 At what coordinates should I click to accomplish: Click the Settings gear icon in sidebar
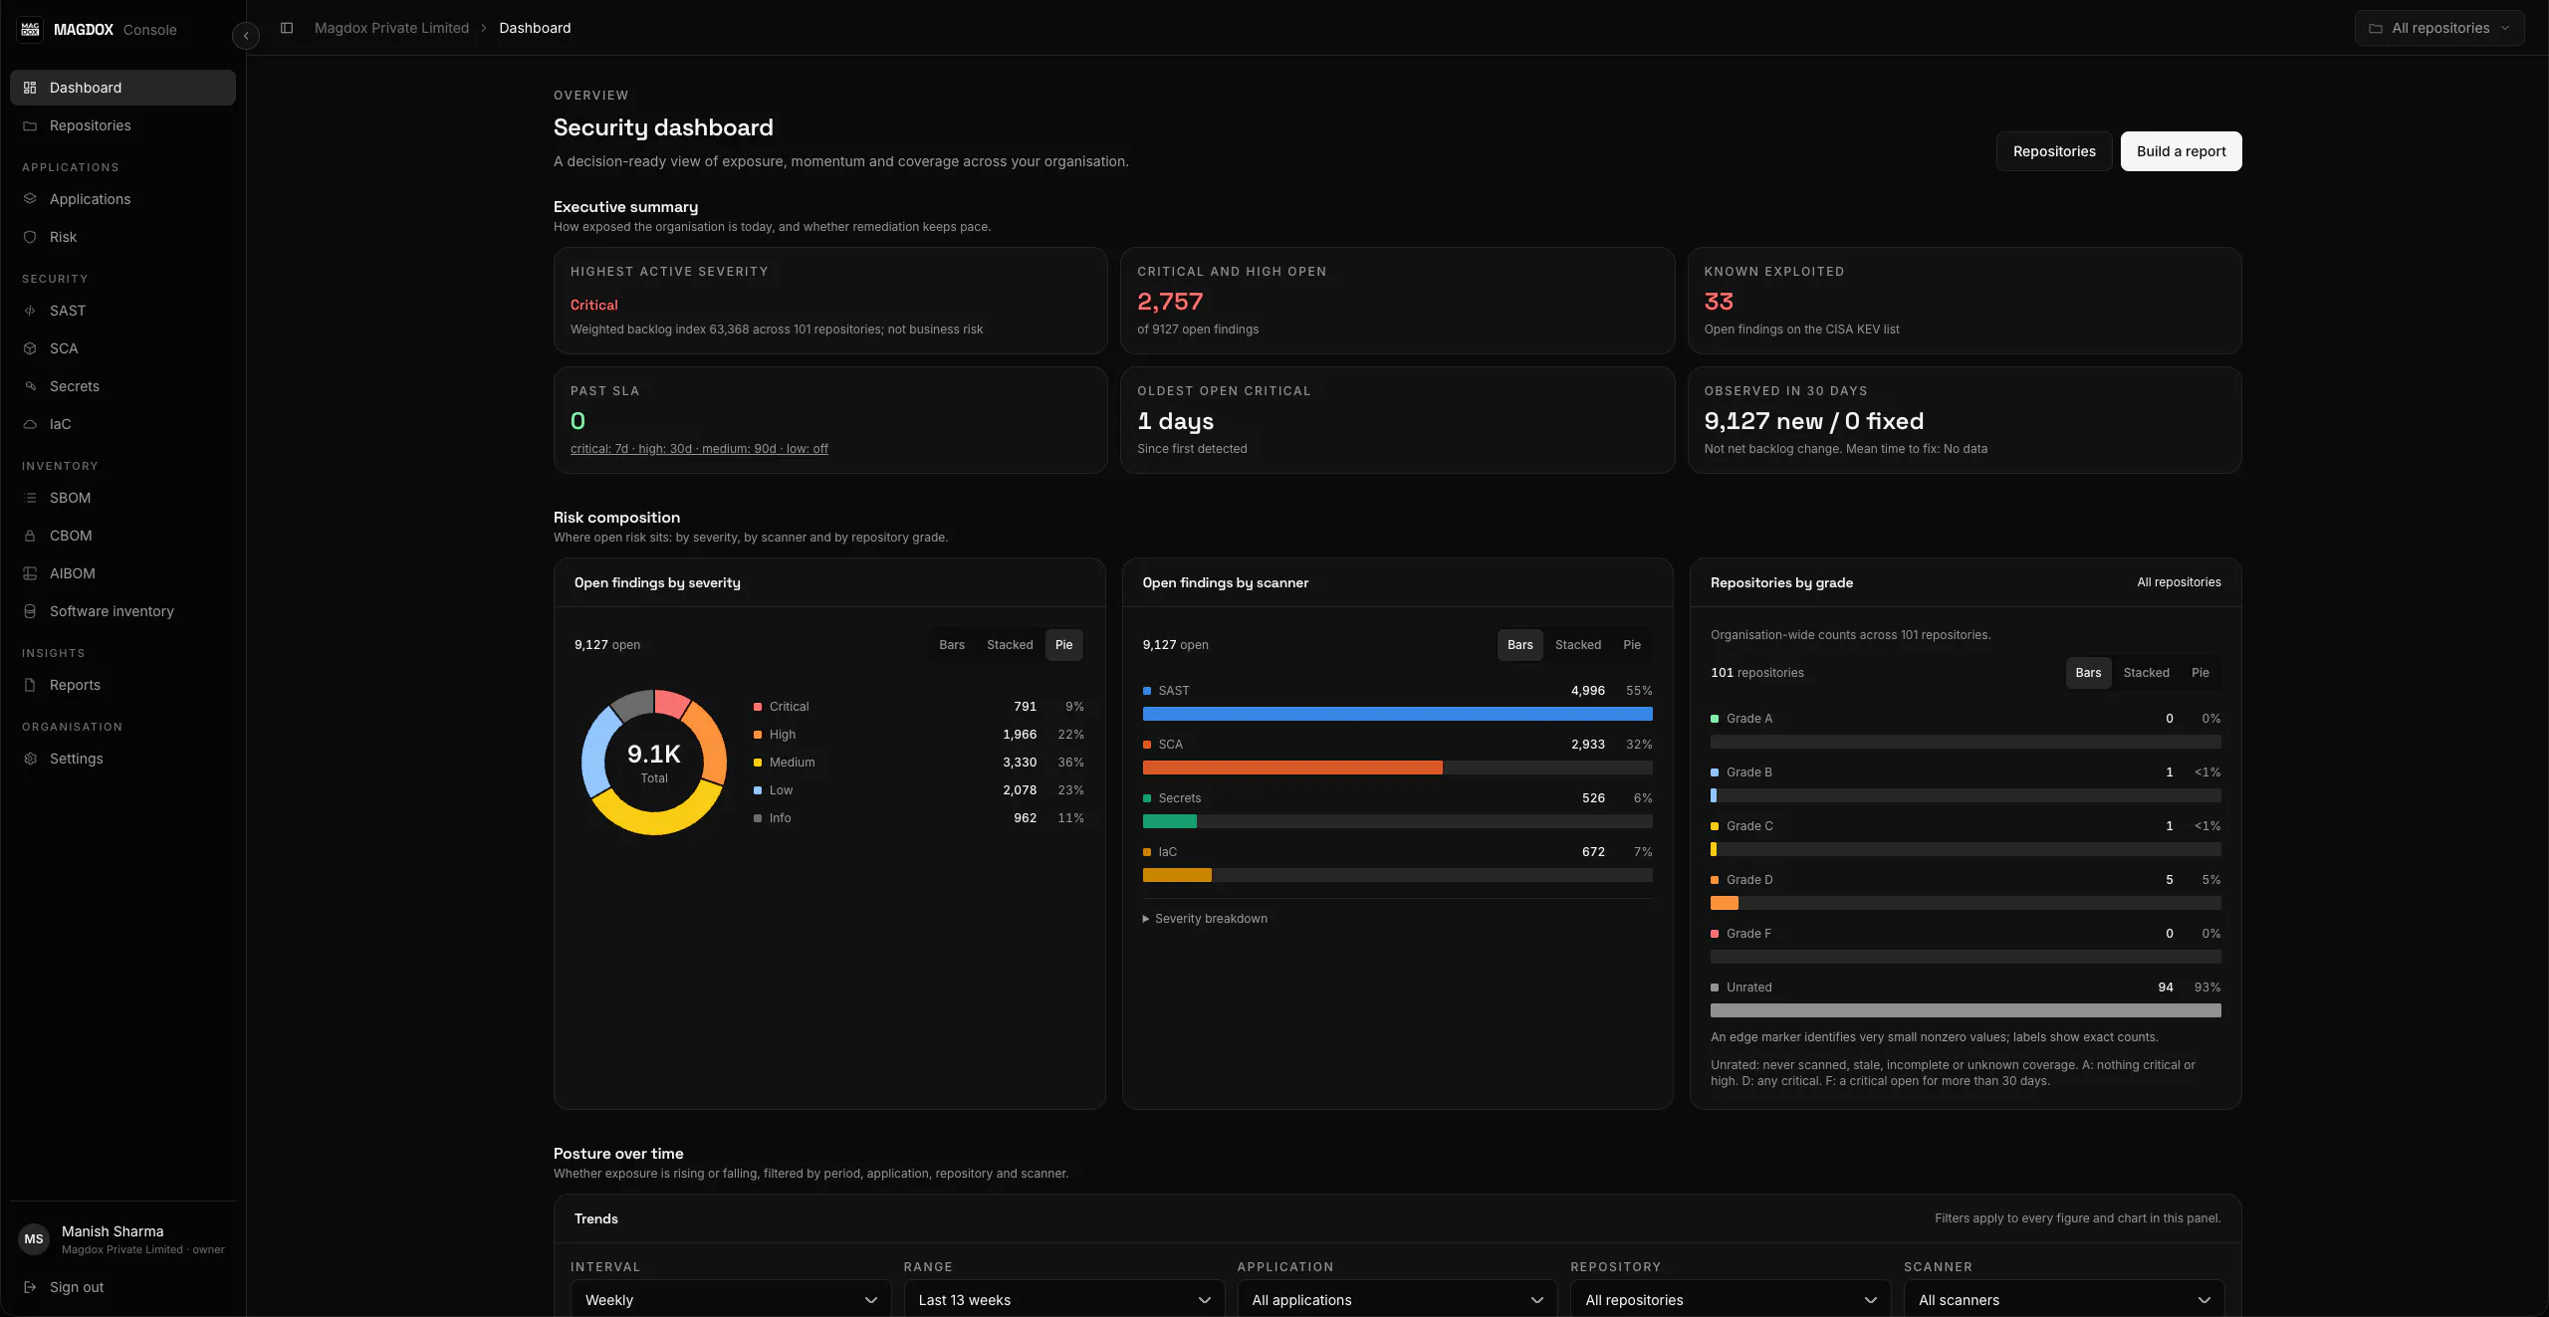pyautogui.click(x=30, y=759)
